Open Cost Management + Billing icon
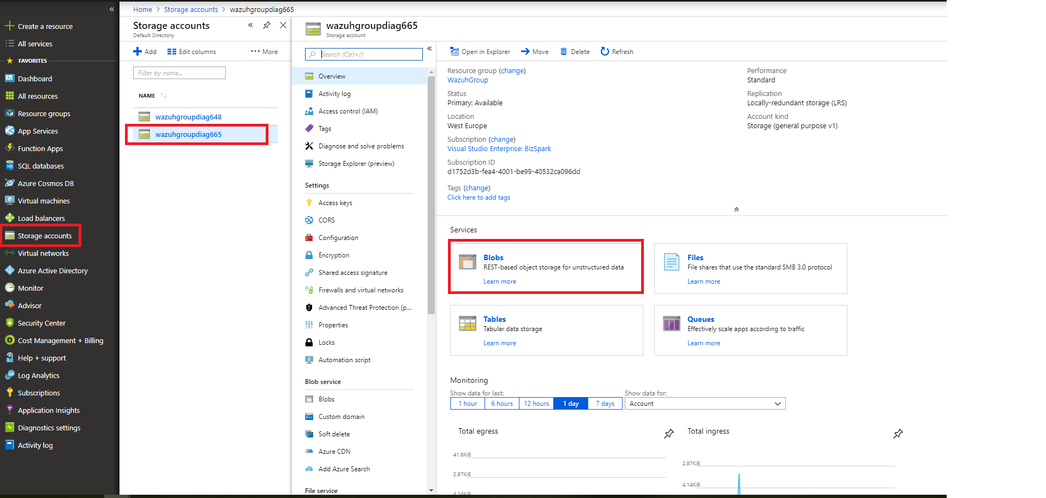Screen dimensions: 1046x498 click(x=9, y=340)
